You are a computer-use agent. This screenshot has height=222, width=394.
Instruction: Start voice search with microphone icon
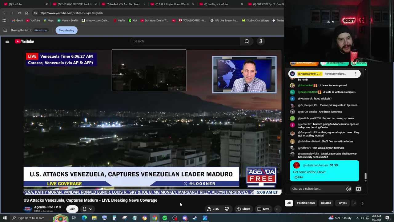tap(261, 41)
